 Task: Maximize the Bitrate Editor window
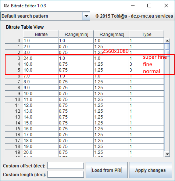coord(149,6)
